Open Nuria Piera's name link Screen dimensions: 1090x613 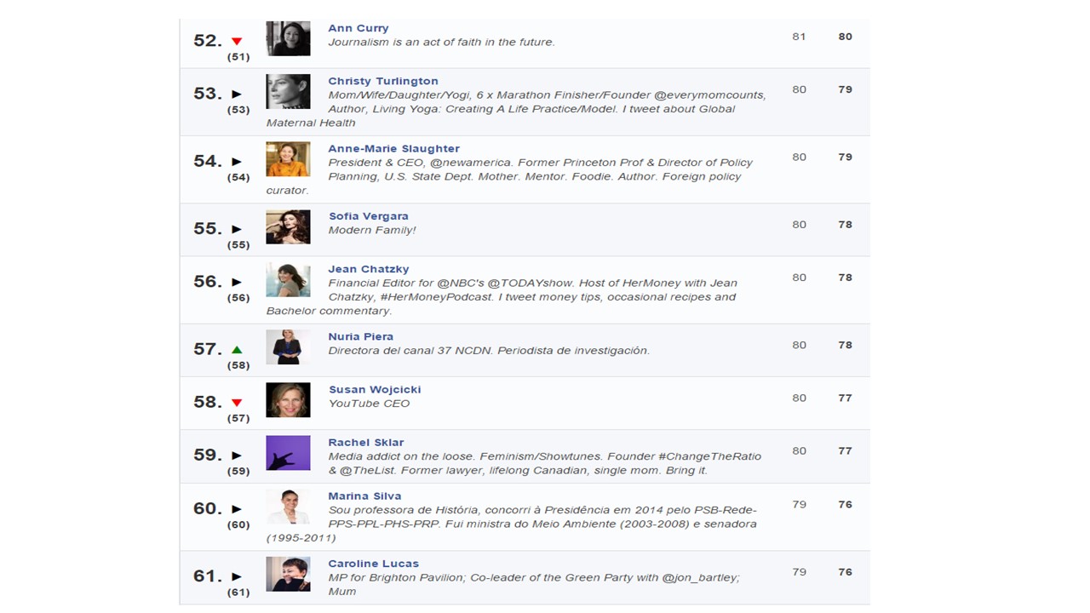360,336
